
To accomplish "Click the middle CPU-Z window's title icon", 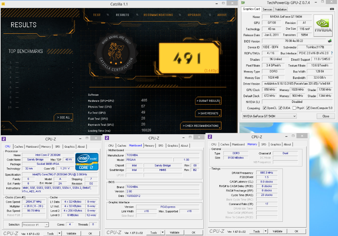I will [107, 138].
